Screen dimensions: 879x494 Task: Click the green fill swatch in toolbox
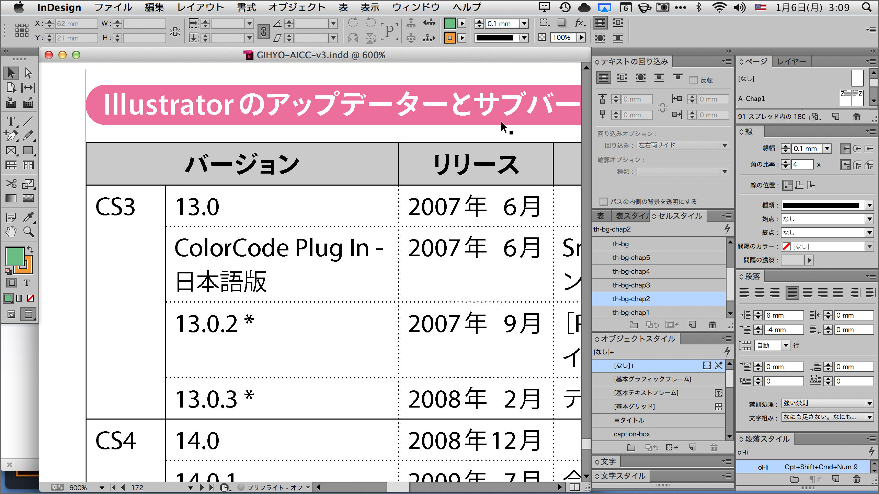(14, 256)
